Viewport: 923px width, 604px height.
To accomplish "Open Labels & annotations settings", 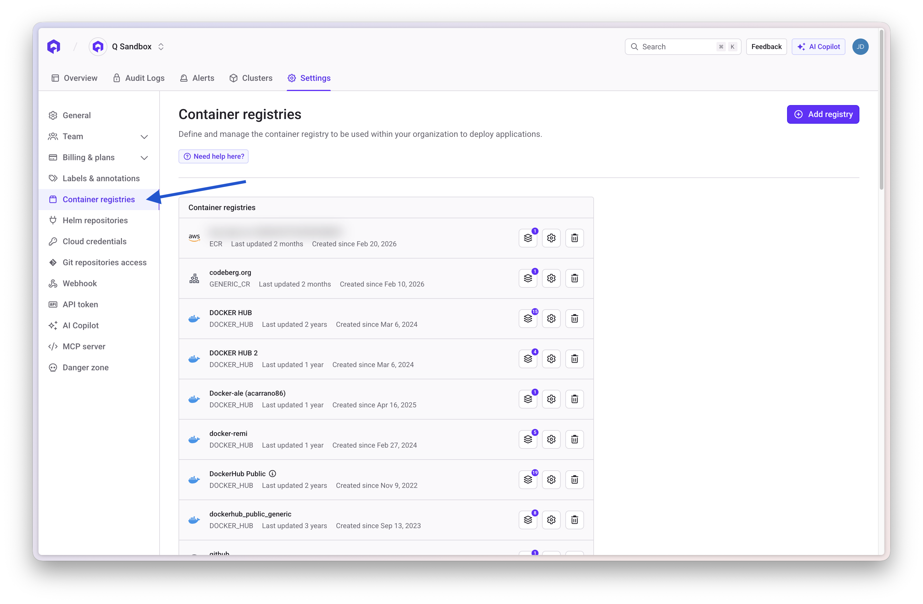I will (99, 179).
